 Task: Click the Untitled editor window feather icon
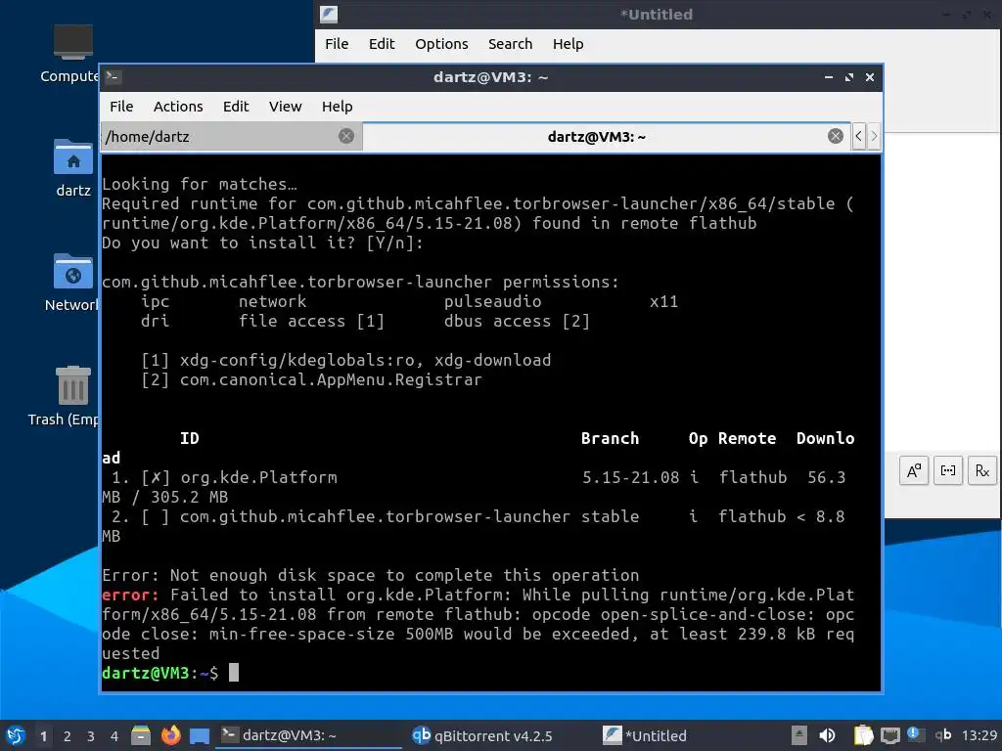[x=329, y=14]
